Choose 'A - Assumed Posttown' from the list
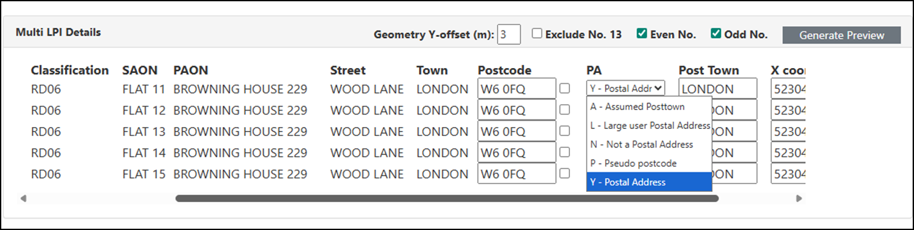The image size is (914, 230). click(648, 107)
